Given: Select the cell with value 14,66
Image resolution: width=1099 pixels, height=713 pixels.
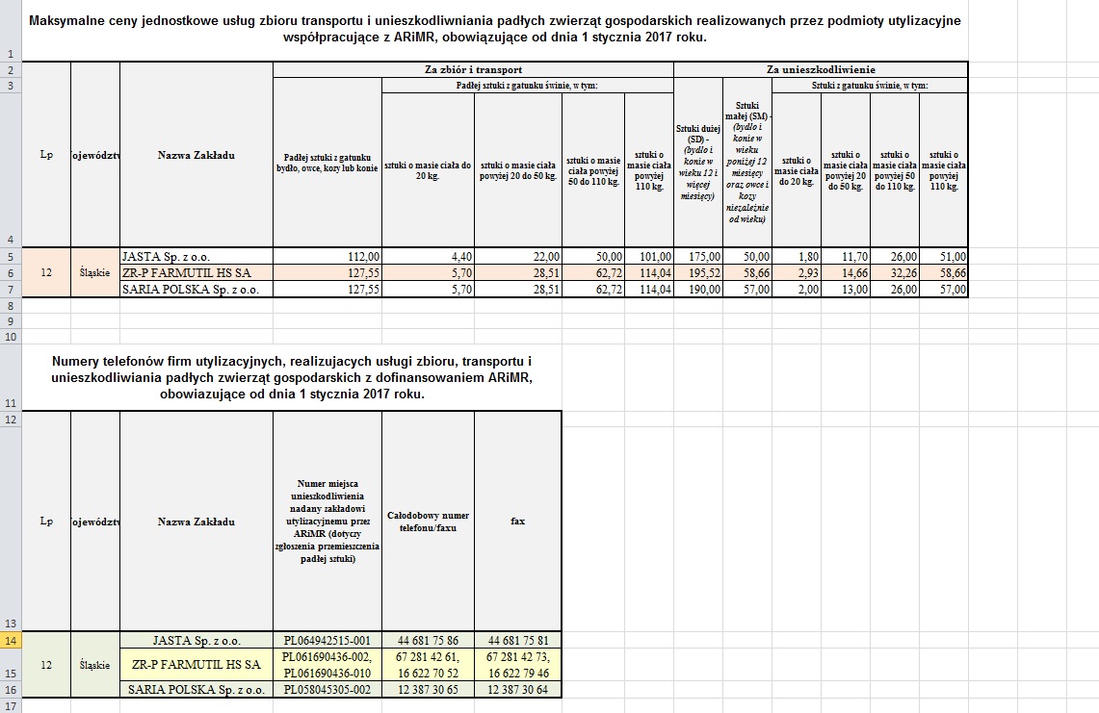Looking at the screenshot, I should pyautogui.click(x=846, y=272).
